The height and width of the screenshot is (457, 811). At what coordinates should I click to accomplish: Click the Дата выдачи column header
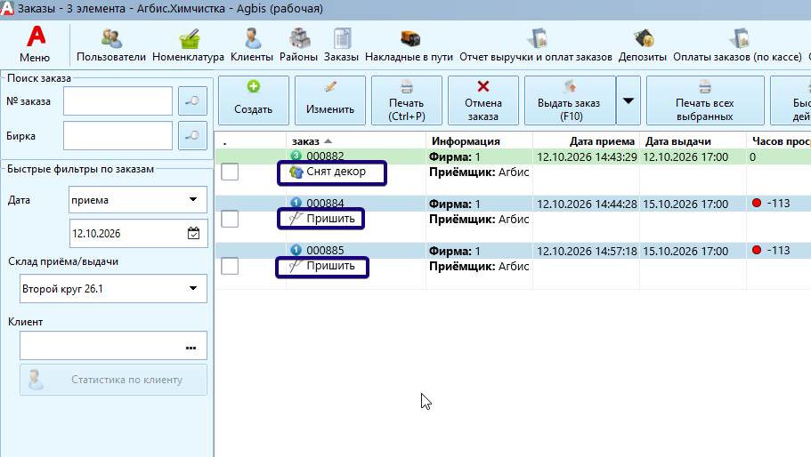677,141
